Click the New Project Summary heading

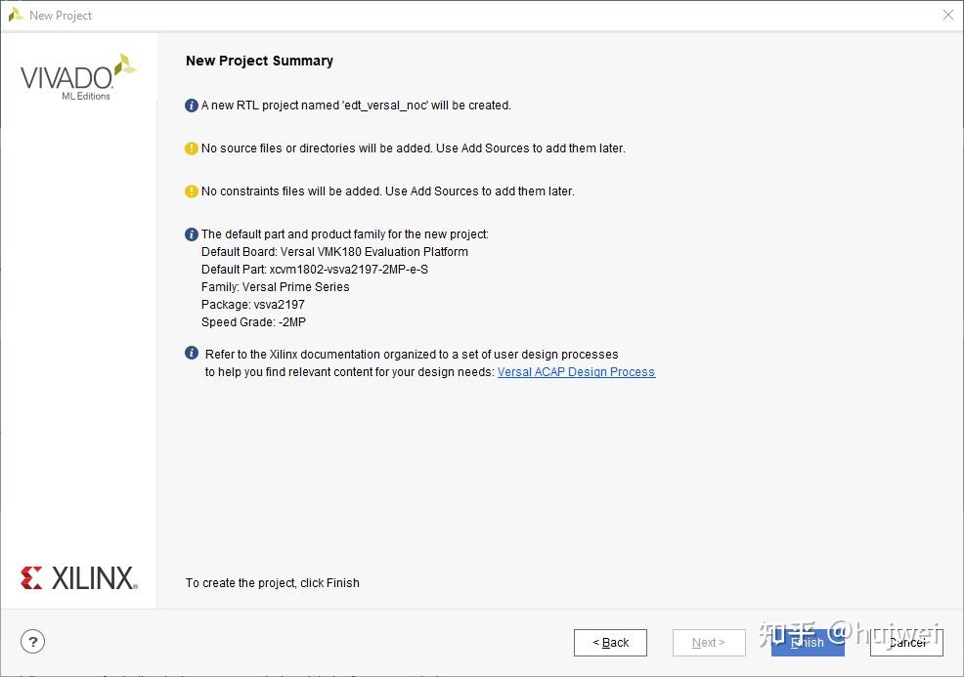259,61
